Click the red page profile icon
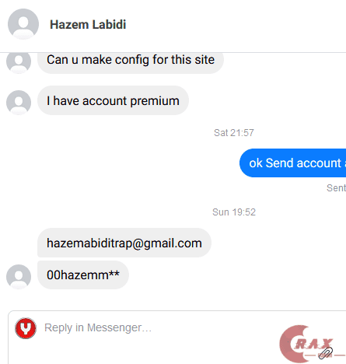This screenshot has height=364, width=346. click(x=26, y=328)
